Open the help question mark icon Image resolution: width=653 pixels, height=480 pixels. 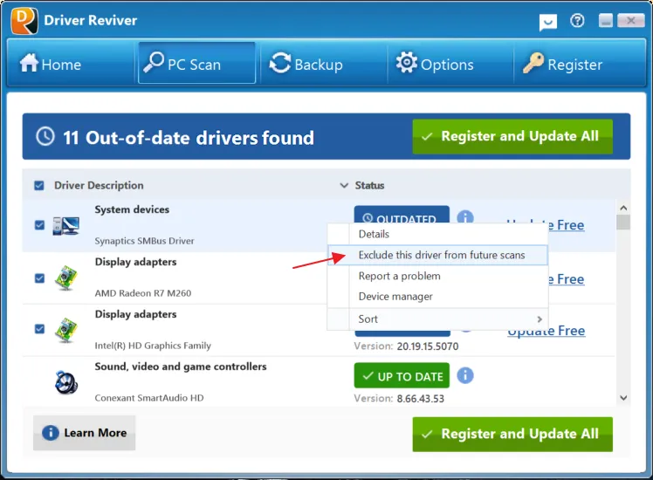pos(577,20)
